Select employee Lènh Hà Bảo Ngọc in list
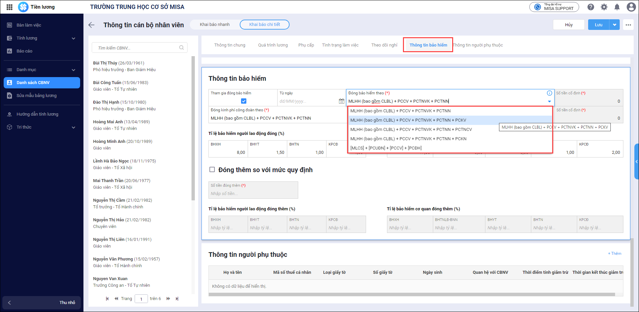Image resolution: width=639 pixels, height=312 pixels. 140,164
